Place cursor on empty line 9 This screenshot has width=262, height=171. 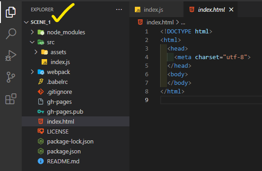pos(211,100)
